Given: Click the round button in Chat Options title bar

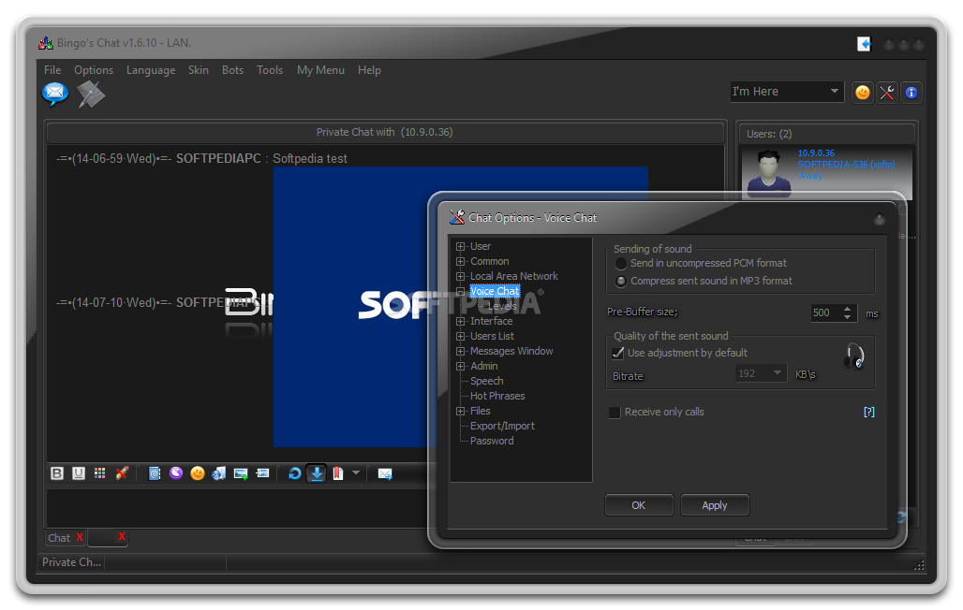Looking at the screenshot, I should coord(880,219).
